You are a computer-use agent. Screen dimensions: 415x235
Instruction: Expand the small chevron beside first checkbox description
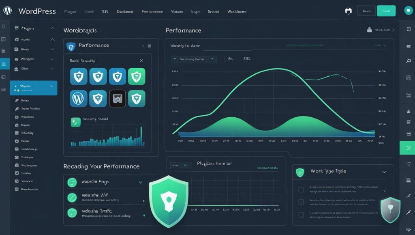pyautogui.click(x=385, y=191)
